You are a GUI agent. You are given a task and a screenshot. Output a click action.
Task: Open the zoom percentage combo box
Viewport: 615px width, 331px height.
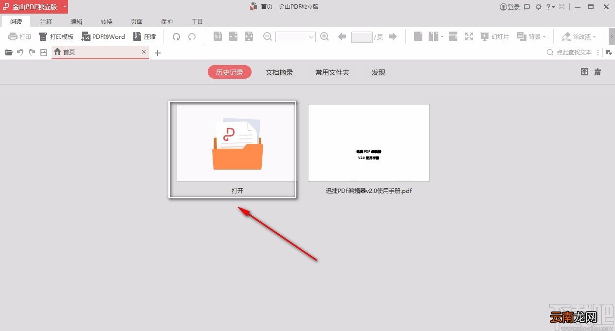[296, 36]
